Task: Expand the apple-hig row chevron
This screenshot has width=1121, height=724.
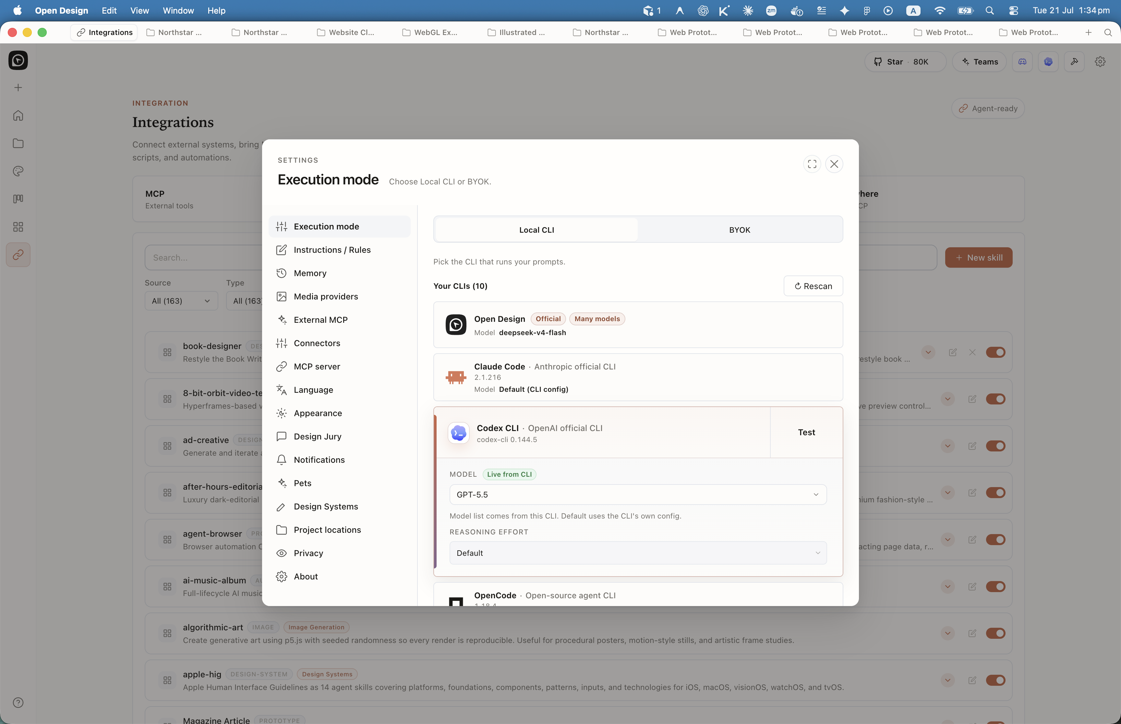Action: (x=947, y=680)
